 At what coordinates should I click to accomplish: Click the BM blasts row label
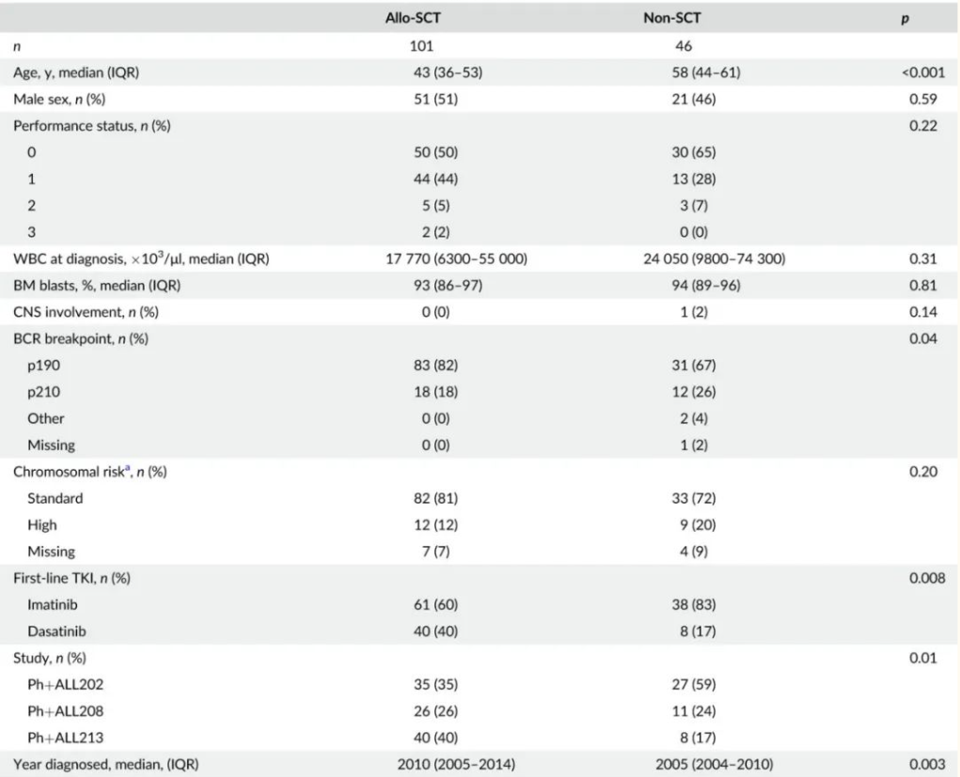[x=97, y=286]
